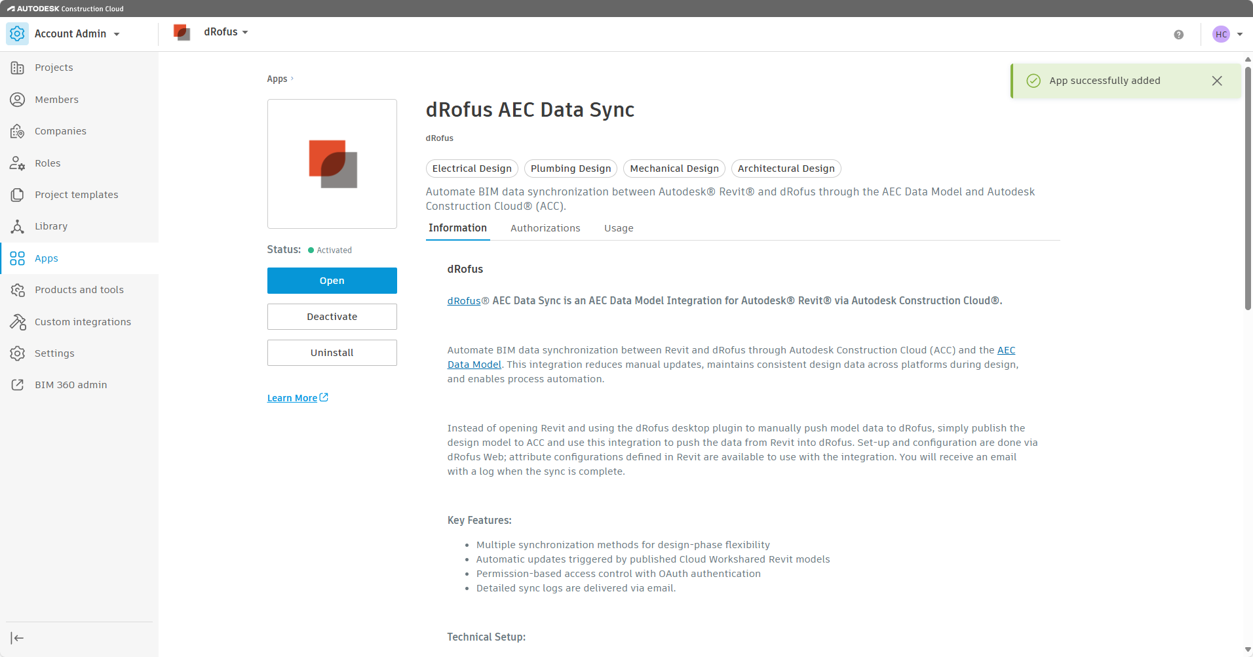The image size is (1253, 657).
Task: Open the help question mark icon
Action: (x=1178, y=35)
